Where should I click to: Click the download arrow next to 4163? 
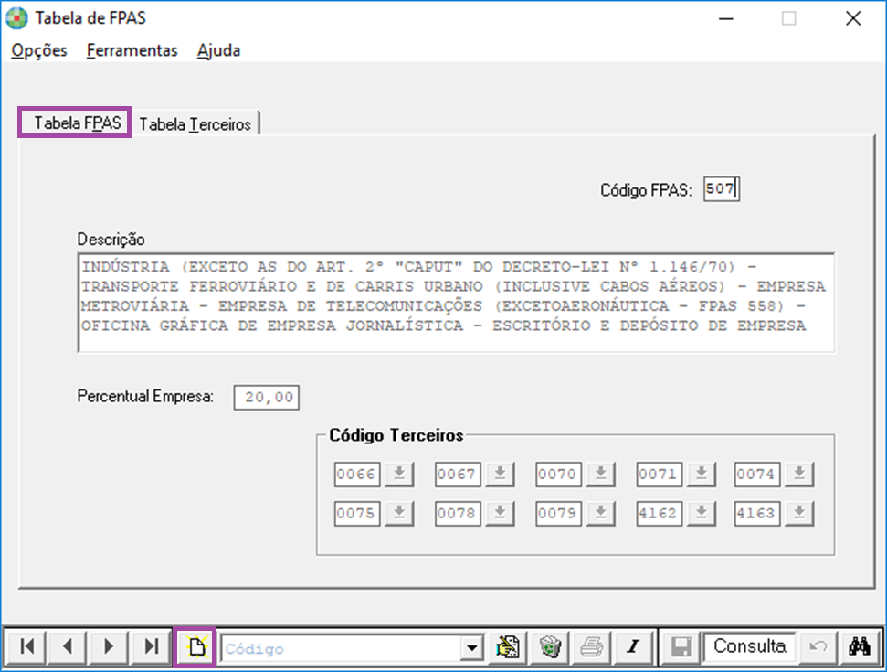(x=799, y=514)
